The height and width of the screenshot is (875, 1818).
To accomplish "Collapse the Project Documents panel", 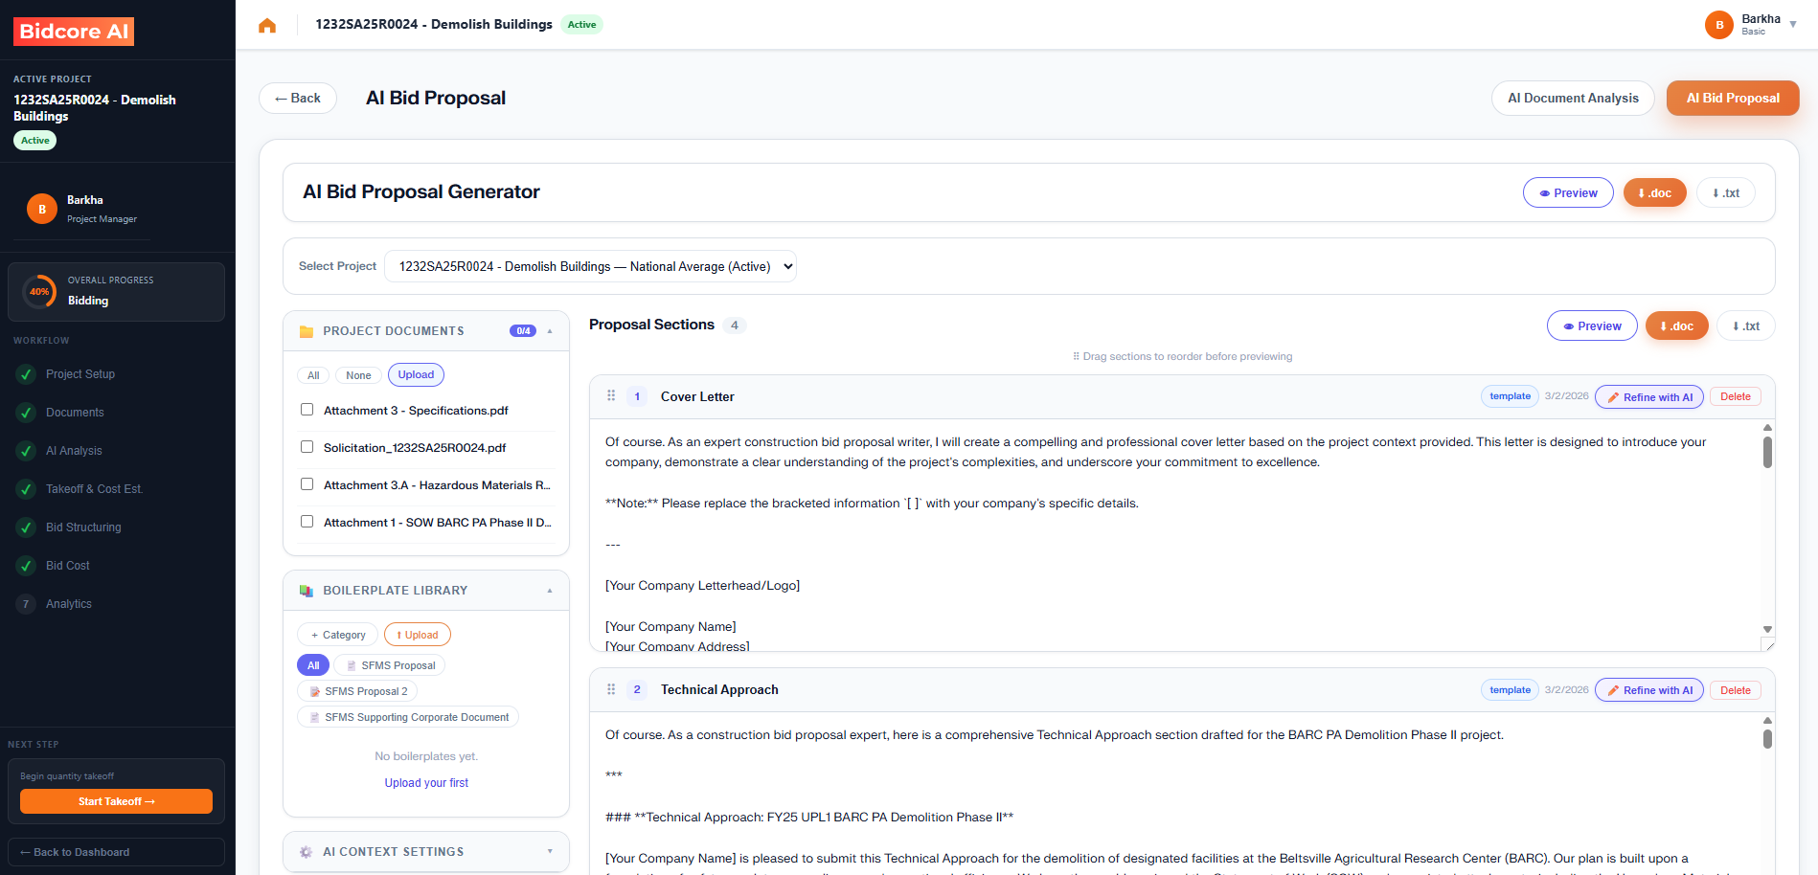I will coord(550,330).
